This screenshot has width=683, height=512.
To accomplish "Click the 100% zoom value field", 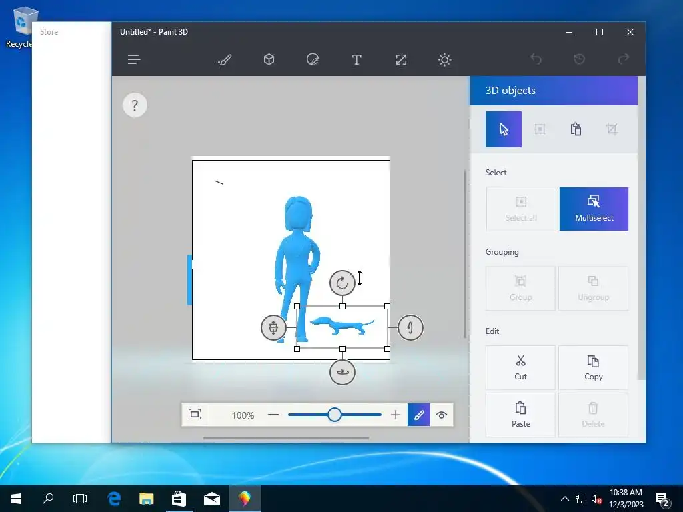I will click(243, 415).
